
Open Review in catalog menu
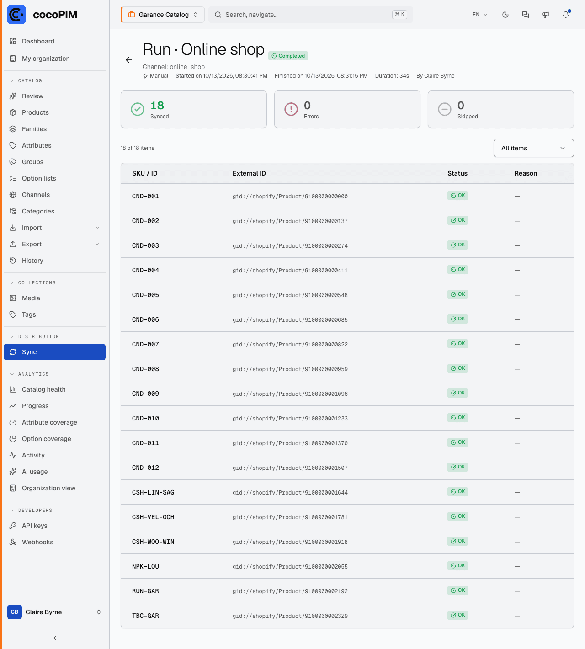[55, 96]
